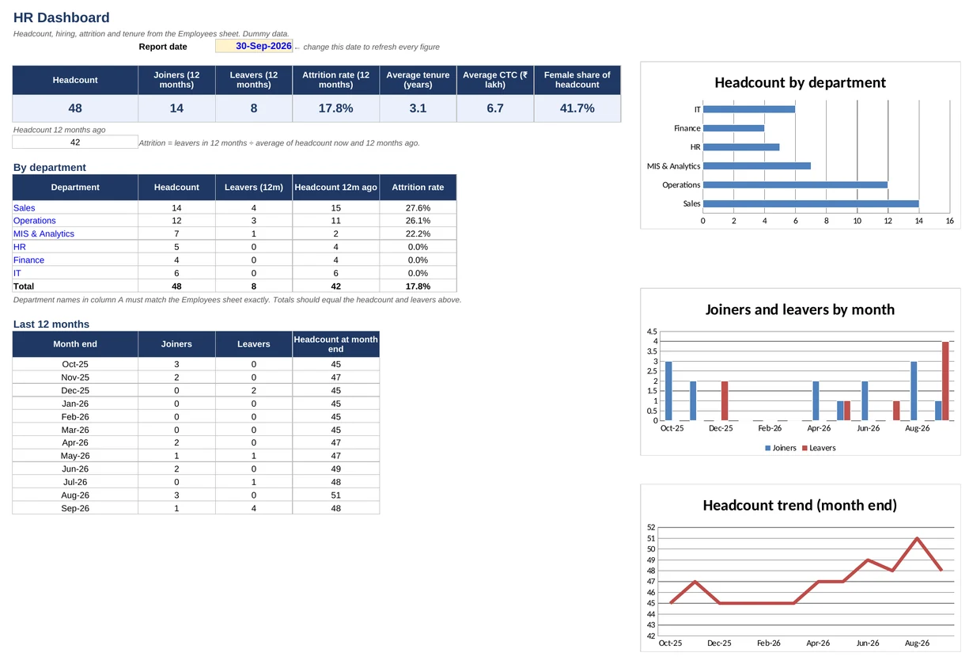Click the Month end column header
973x664 pixels.
click(75, 344)
